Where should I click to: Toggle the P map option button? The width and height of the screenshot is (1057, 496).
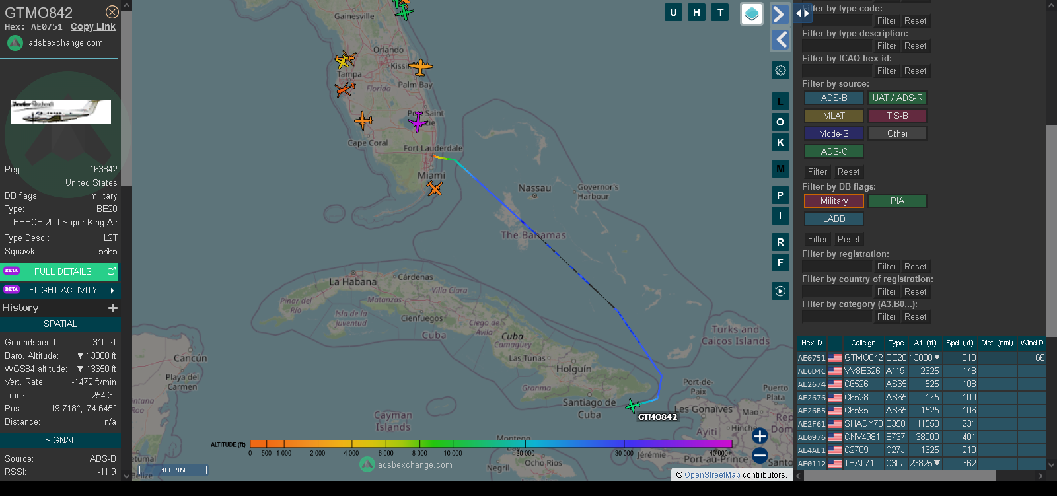[x=780, y=195]
